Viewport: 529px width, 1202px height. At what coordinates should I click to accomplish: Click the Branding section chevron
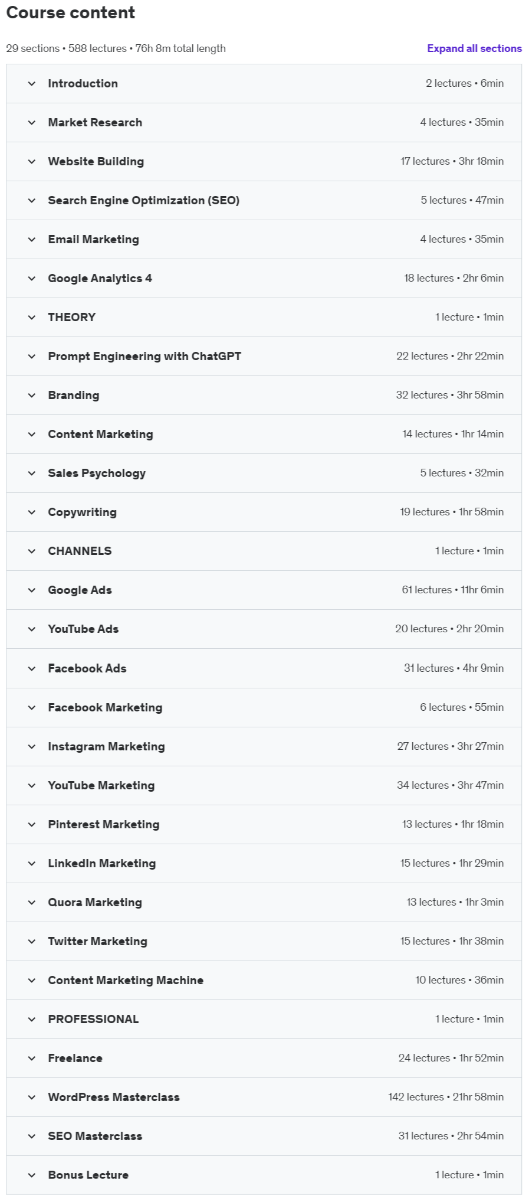click(32, 396)
